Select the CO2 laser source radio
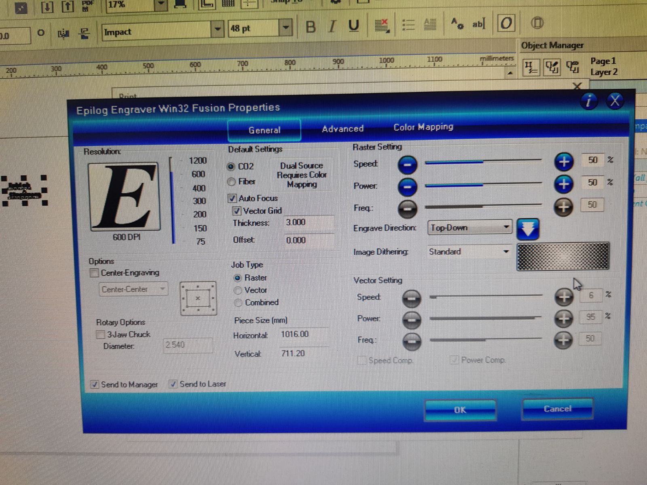647x485 pixels. [x=231, y=167]
